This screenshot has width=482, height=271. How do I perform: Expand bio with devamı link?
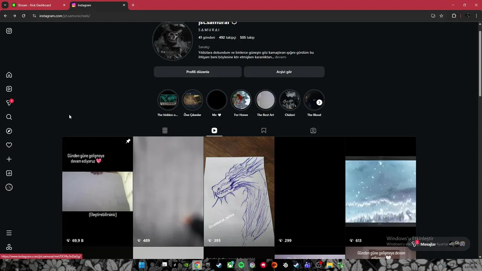281,57
